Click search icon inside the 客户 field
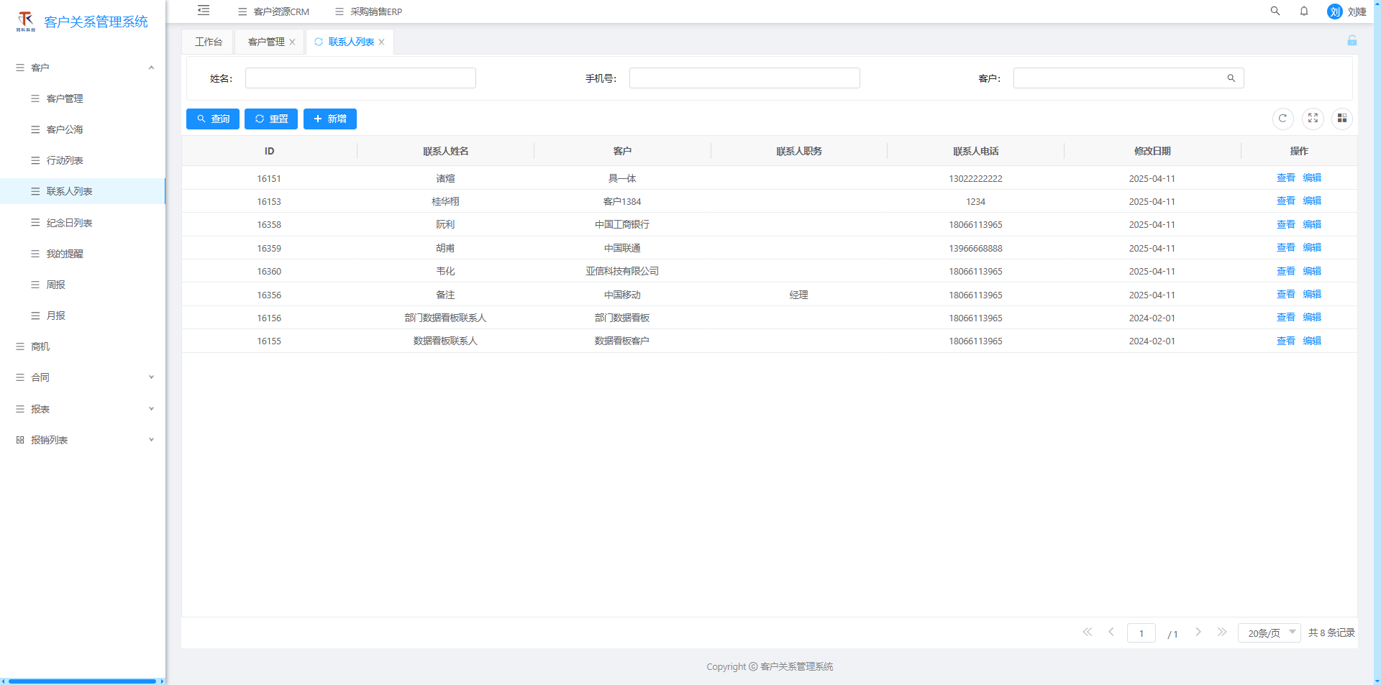The image size is (1381, 685). pyautogui.click(x=1231, y=78)
